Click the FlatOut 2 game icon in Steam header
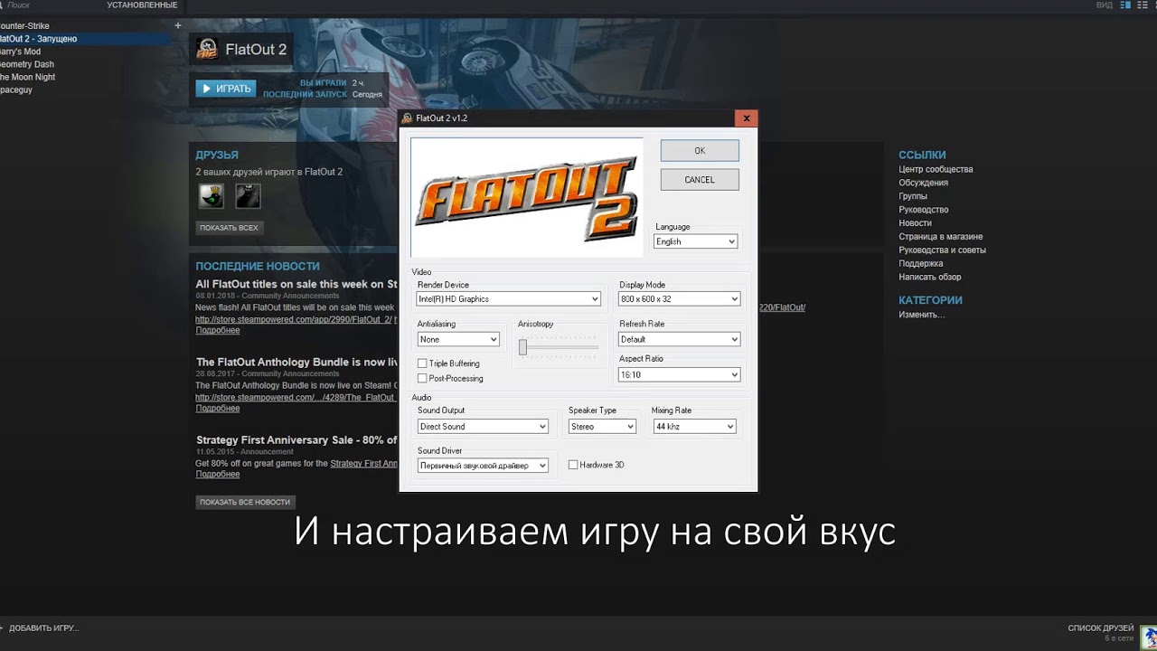Viewport: 1157px width, 651px height. coord(207,49)
